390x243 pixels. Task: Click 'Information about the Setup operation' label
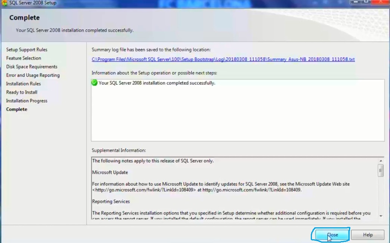pyautogui.click(x=154, y=73)
